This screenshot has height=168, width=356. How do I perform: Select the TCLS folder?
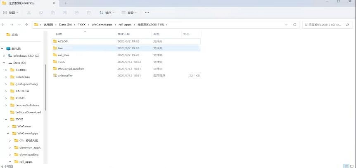(x=126, y=62)
